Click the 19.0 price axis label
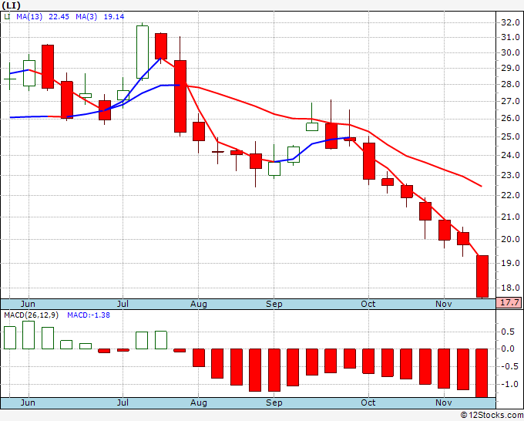This screenshot has height=421, width=524. pyautogui.click(x=510, y=263)
